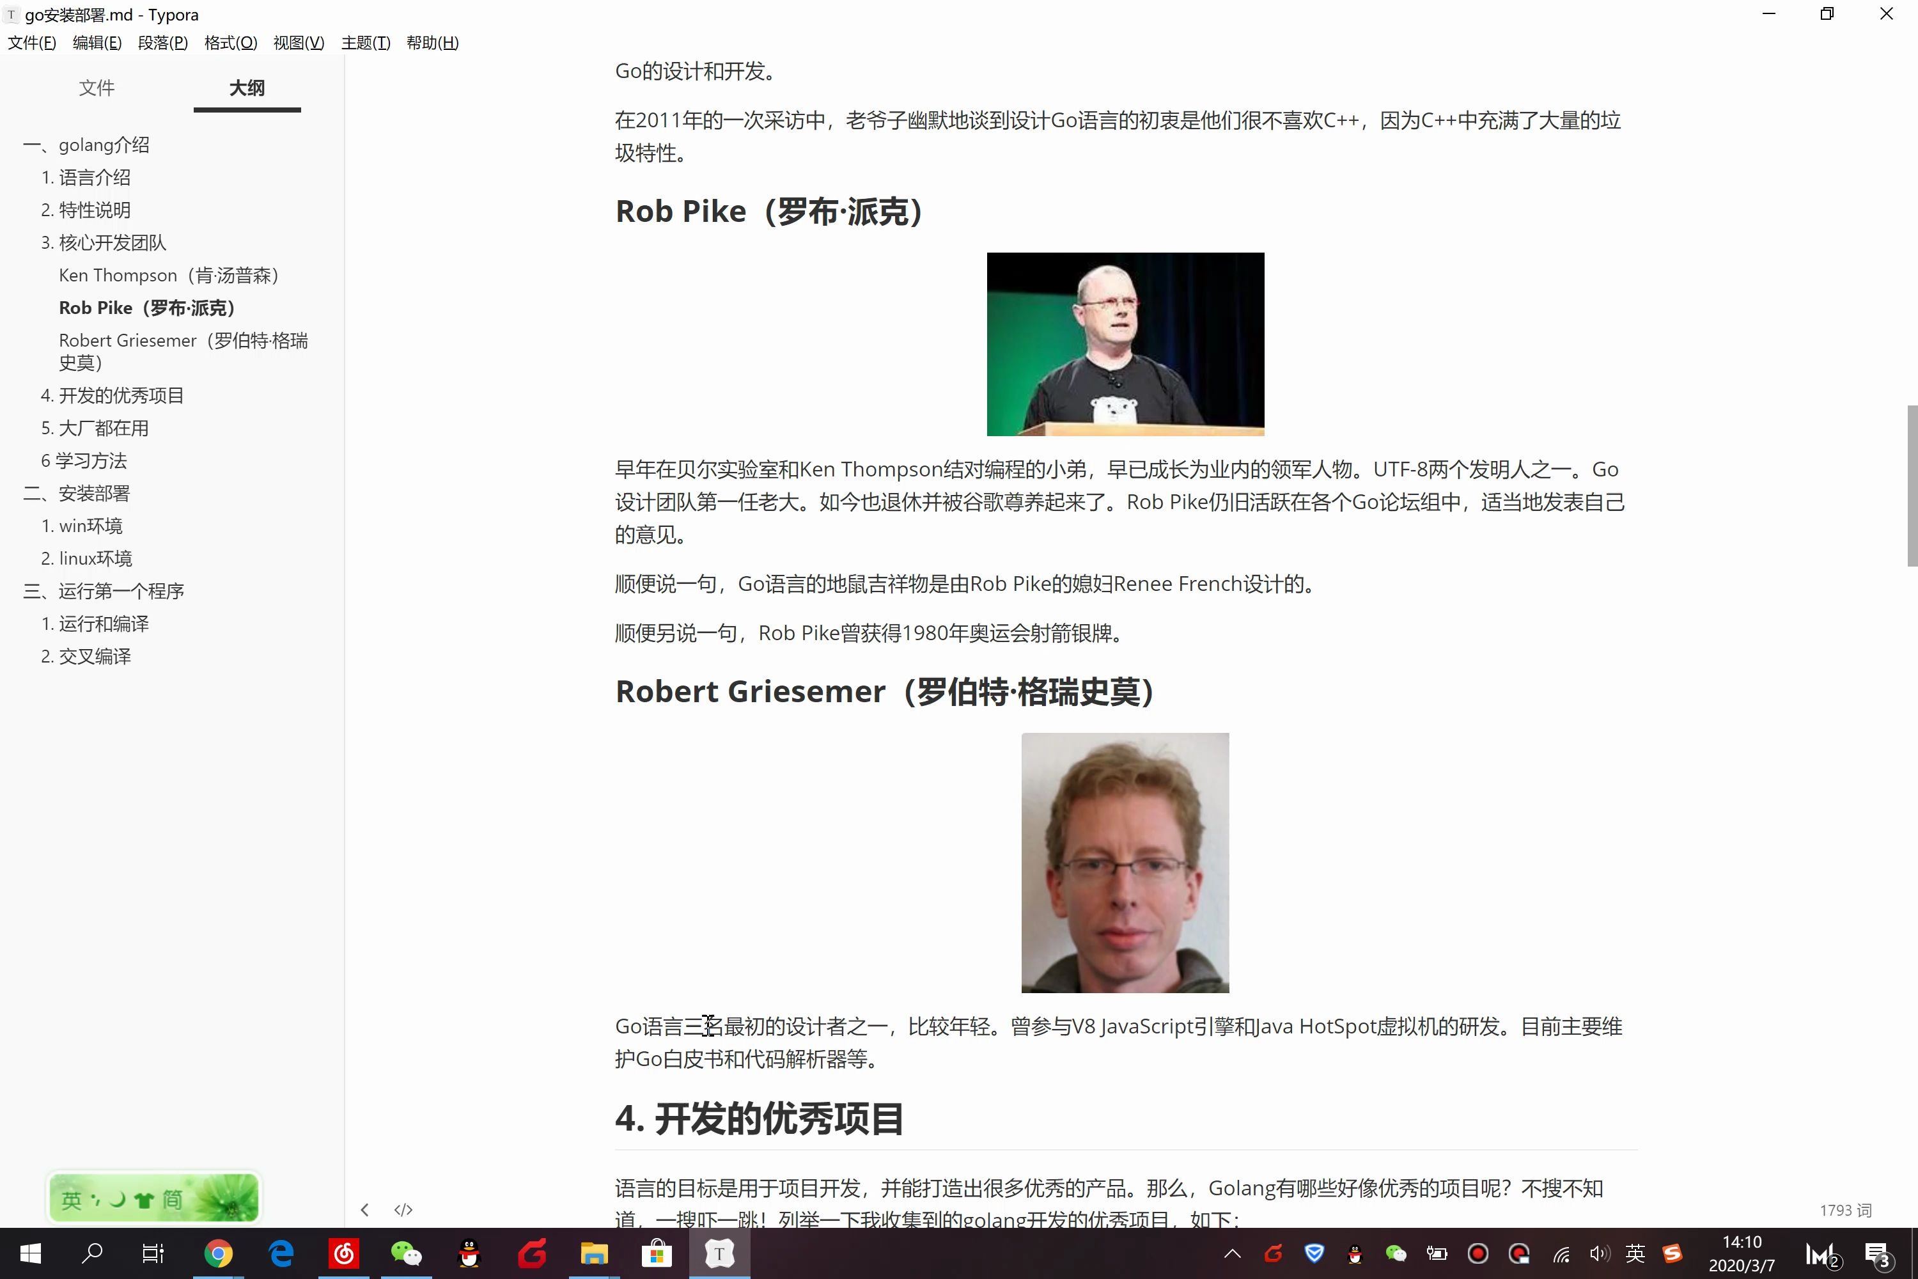Jump to outline item 5. 大厂都在用
Screen dimensions: 1918x1279
95,428
